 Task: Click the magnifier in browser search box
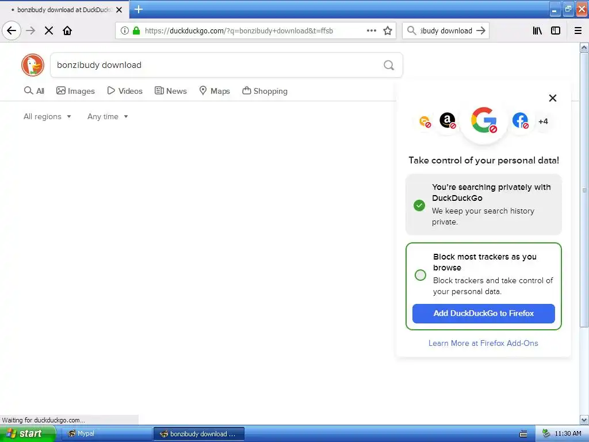pos(412,31)
